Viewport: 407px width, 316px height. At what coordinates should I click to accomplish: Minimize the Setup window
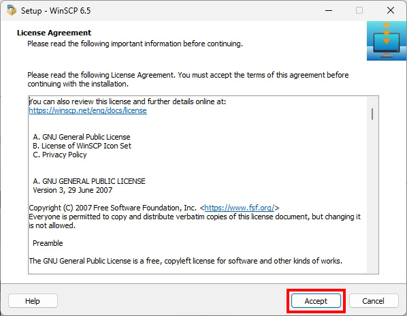click(329, 10)
